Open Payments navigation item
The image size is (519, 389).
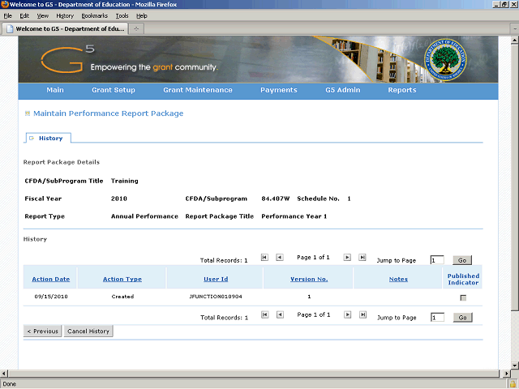click(279, 90)
